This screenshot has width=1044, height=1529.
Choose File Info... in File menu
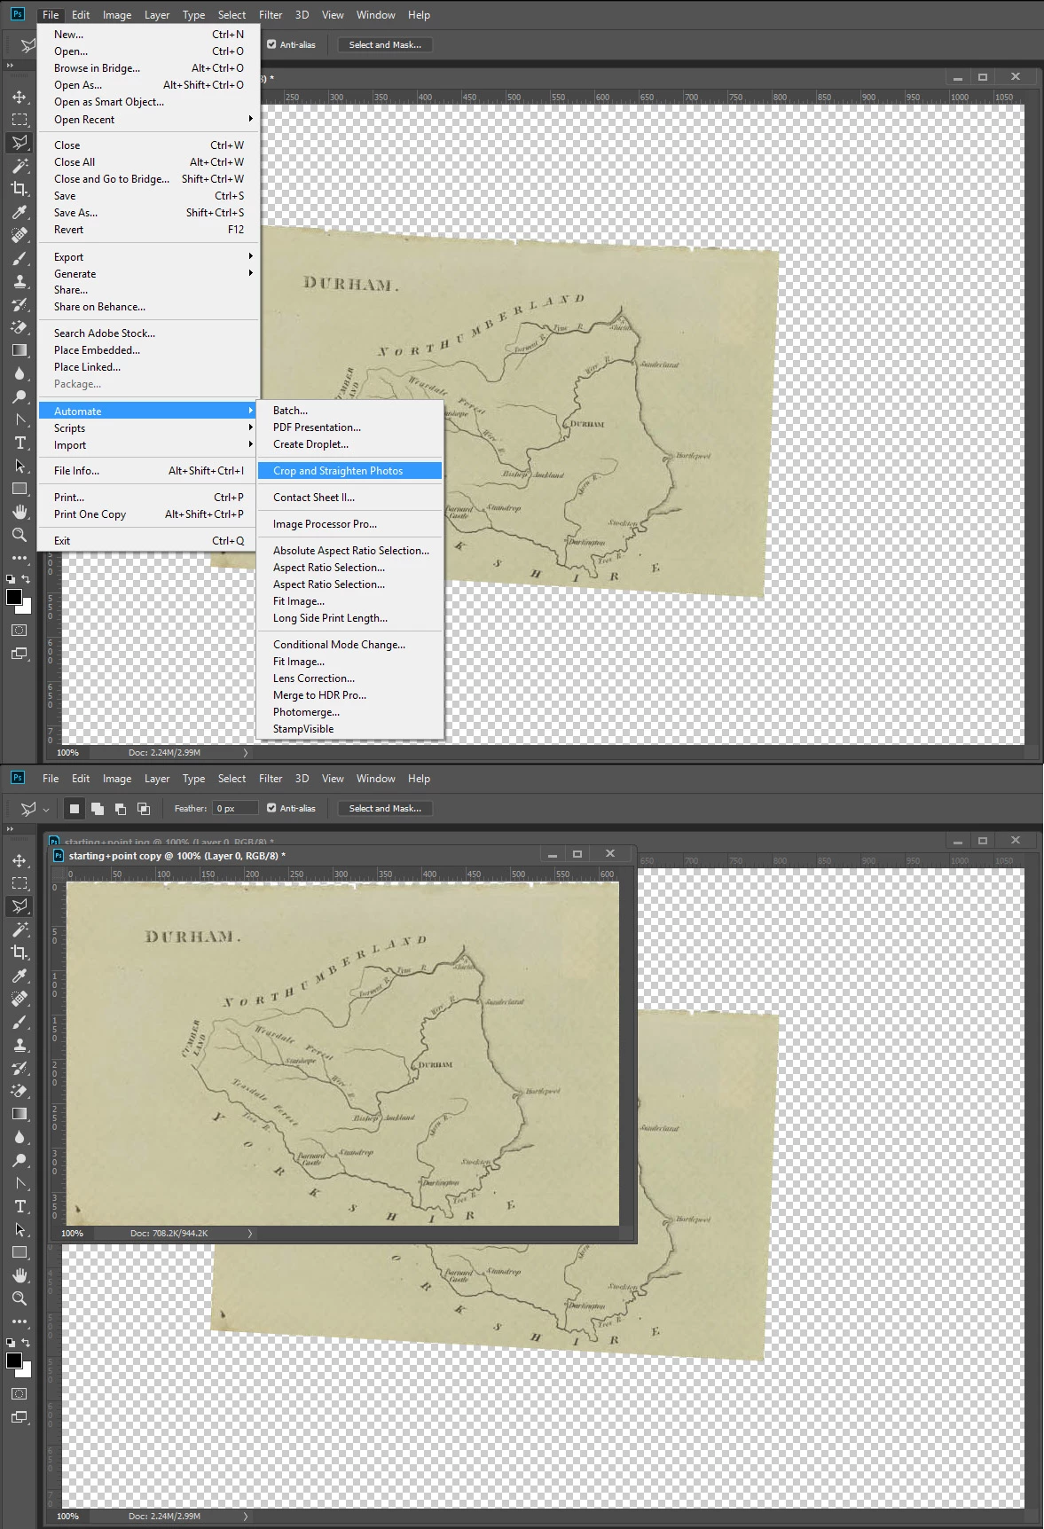point(149,471)
